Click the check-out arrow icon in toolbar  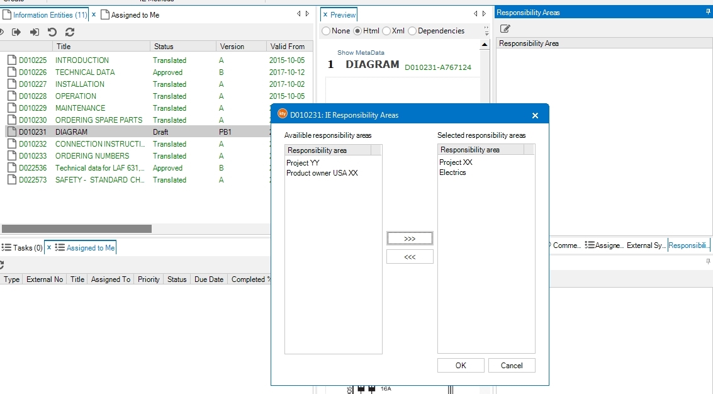(16, 32)
